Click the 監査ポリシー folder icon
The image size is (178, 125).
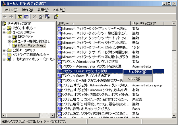click(15, 37)
